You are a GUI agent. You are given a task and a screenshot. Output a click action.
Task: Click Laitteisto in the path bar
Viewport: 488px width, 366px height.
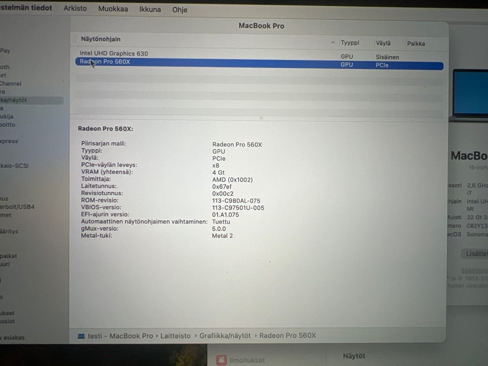tap(175, 336)
